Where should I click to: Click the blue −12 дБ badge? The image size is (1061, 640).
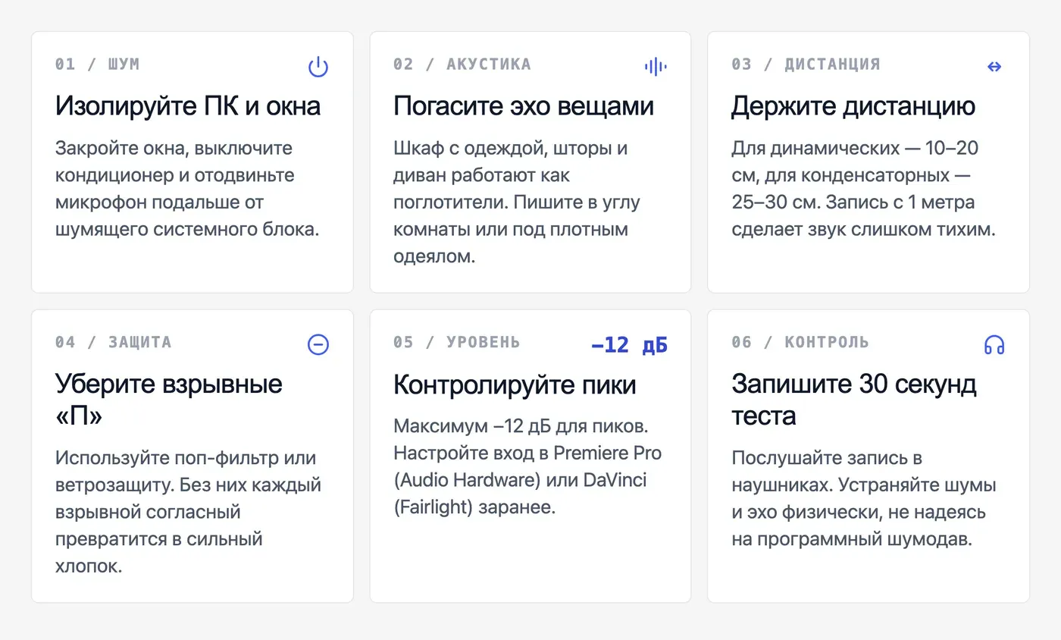coord(630,346)
